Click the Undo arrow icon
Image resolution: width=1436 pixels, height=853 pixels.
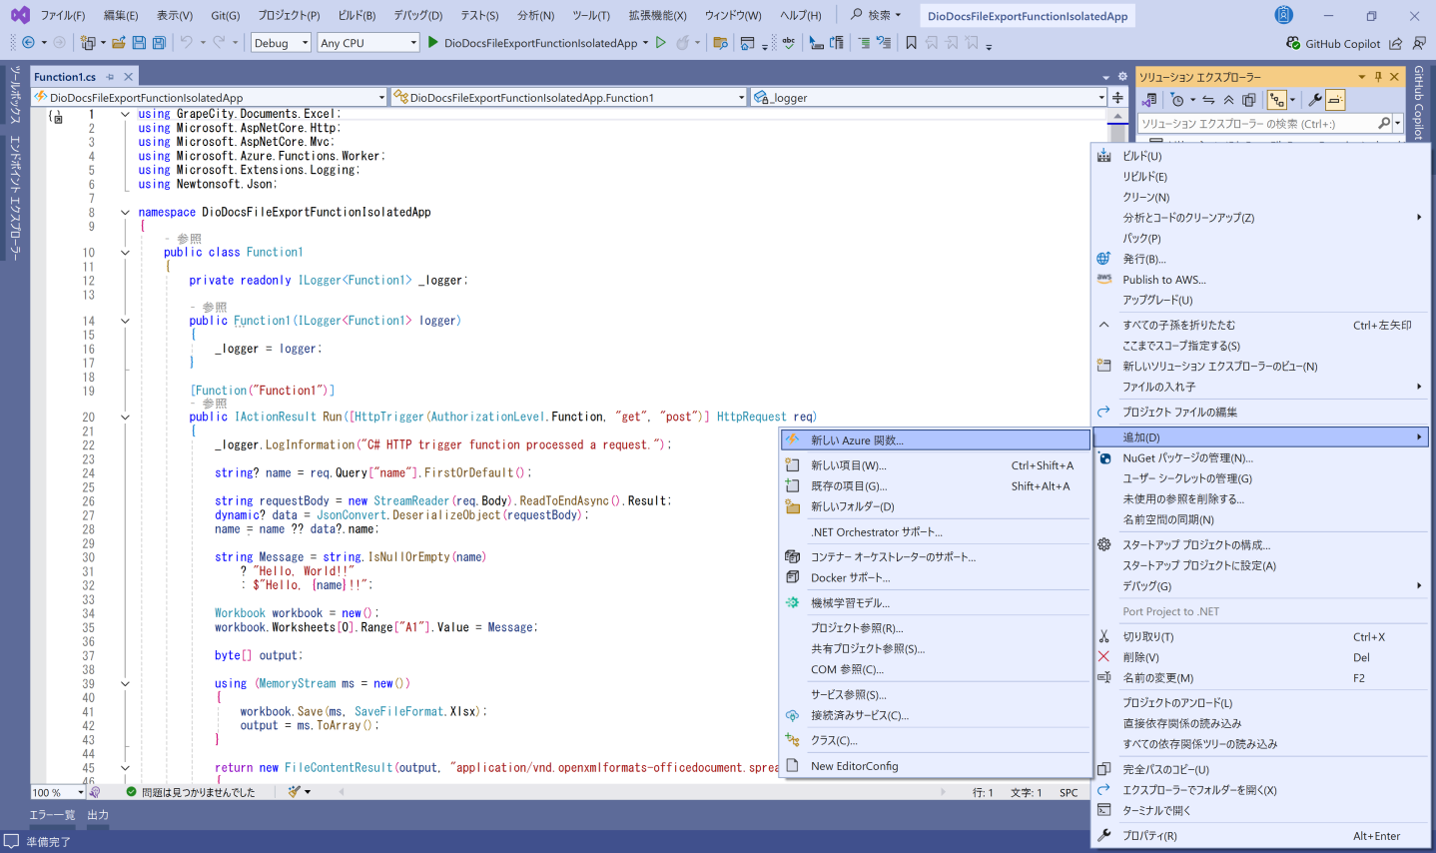[186, 43]
